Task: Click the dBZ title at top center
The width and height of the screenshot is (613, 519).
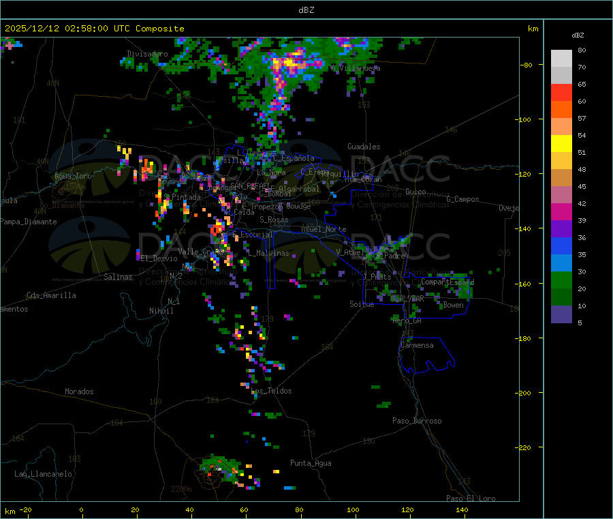Action: coord(306,10)
